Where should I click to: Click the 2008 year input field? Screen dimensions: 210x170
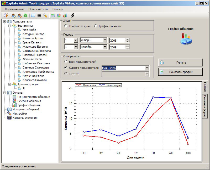click(117, 40)
